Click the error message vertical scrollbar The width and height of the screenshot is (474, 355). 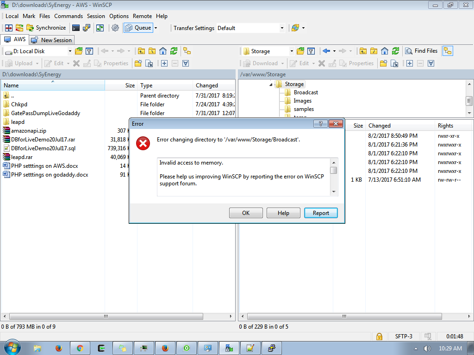pyautogui.click(x=333, y=177)
